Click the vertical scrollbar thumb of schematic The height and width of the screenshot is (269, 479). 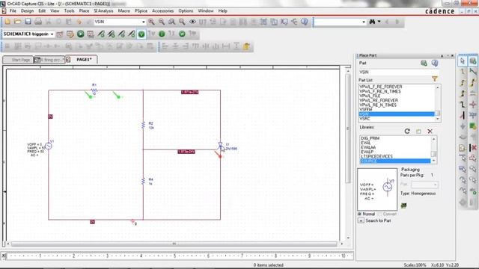point(348,128)
